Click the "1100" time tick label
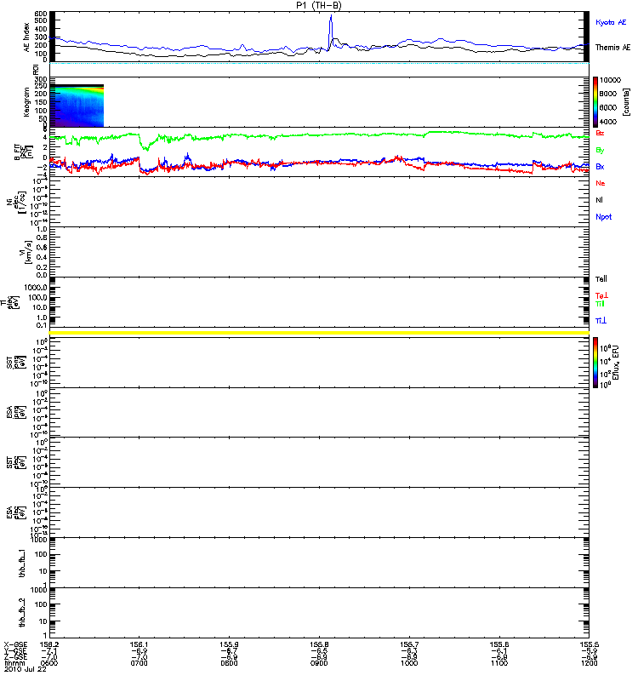The image size is (638, 681). [x=499, y=663]
